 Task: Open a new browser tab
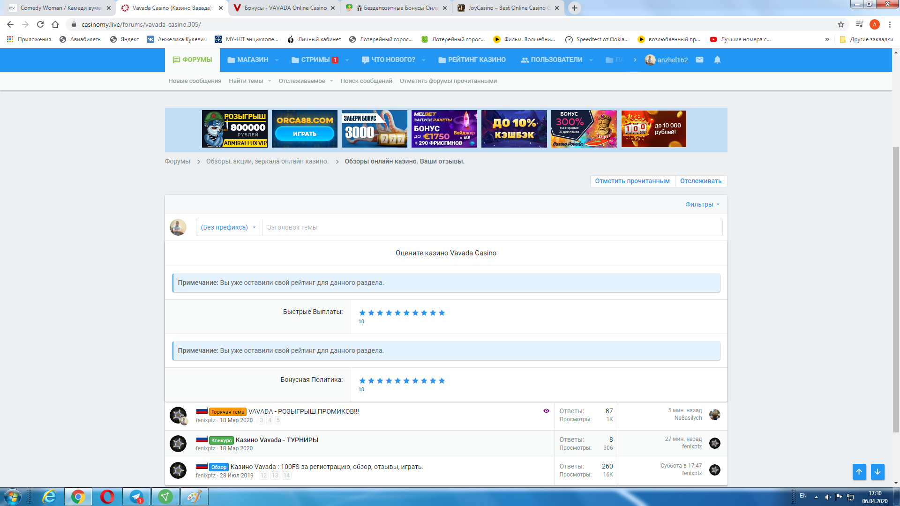[574, 8]
